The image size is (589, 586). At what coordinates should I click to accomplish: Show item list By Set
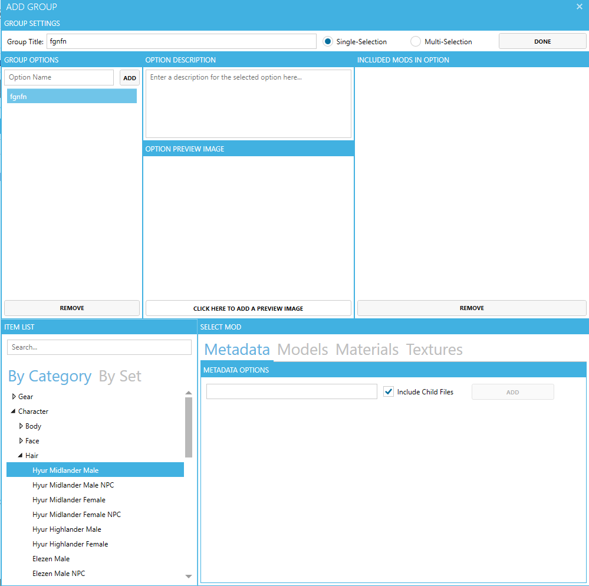(120, 376)
